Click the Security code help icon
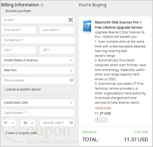 [x=71, y=122]
